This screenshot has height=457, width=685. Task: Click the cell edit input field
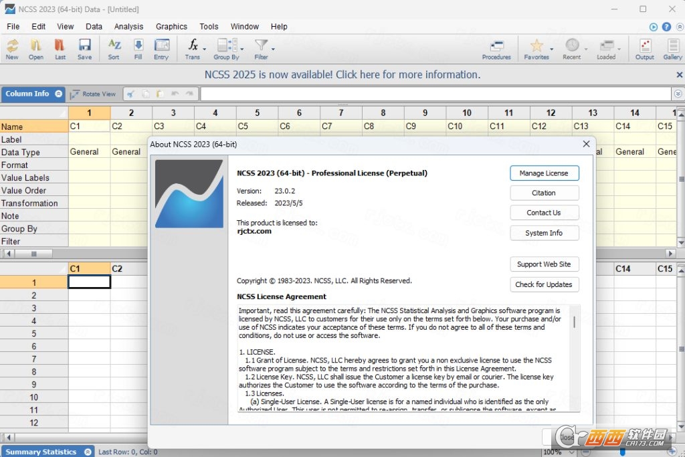tap(435, 94)
